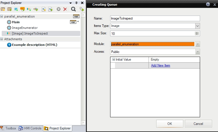Open the Items Type dropdown
Screen dimensions: 218x132
pos(198,26)
